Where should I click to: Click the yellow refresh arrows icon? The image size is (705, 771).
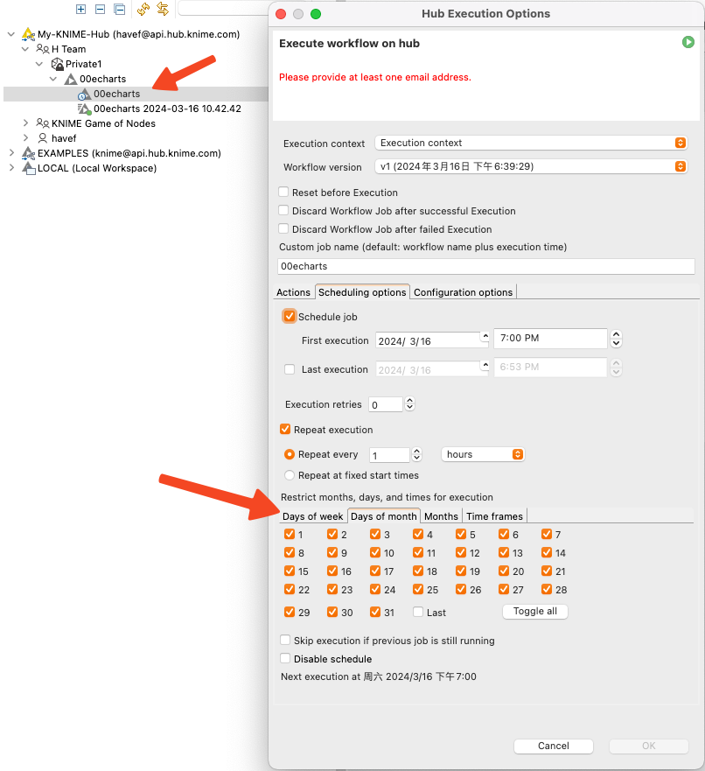[x=143, y=9]
